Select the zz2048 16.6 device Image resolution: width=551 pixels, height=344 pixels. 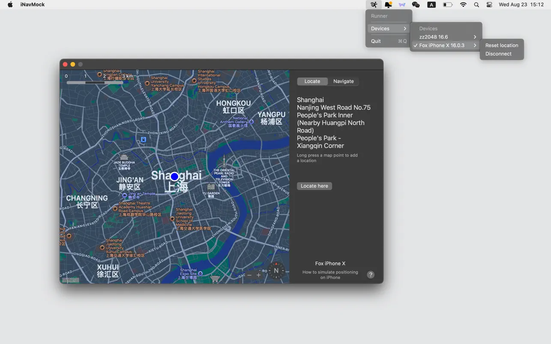434,37
